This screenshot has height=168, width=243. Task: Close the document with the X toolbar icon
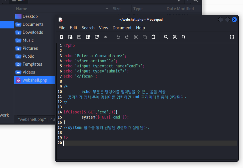106,37
